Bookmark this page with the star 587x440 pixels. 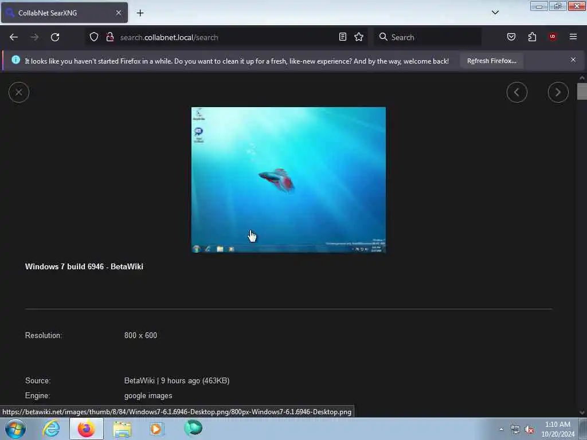pos(359,37)
